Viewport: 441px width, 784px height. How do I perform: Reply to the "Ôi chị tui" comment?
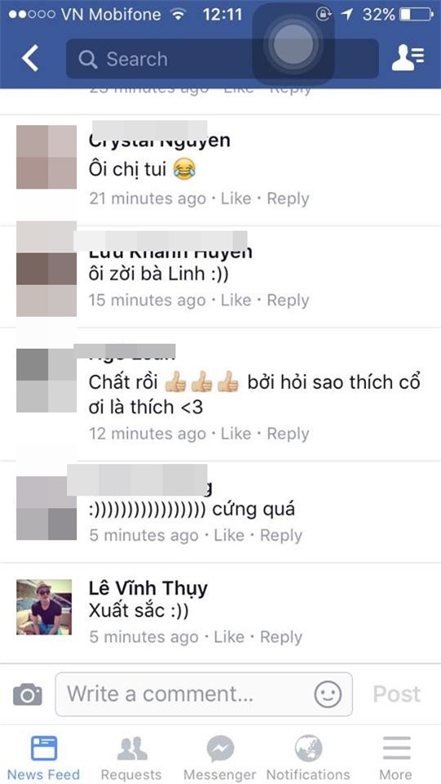tap(288, 198)
